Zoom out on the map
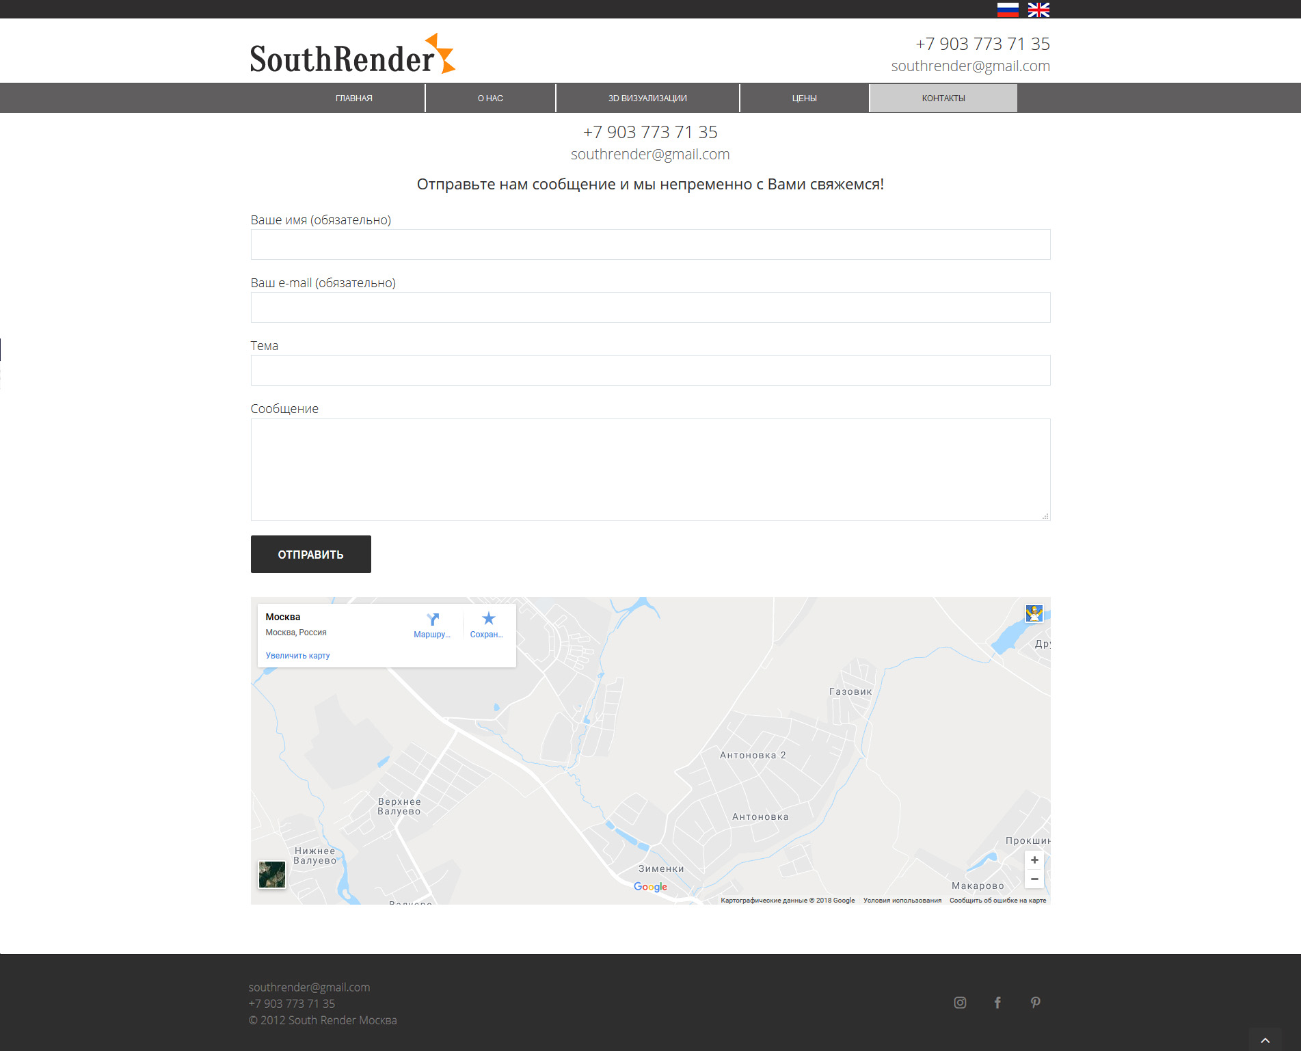Screen dimensions: 1301x1051 coord(1034,879)
